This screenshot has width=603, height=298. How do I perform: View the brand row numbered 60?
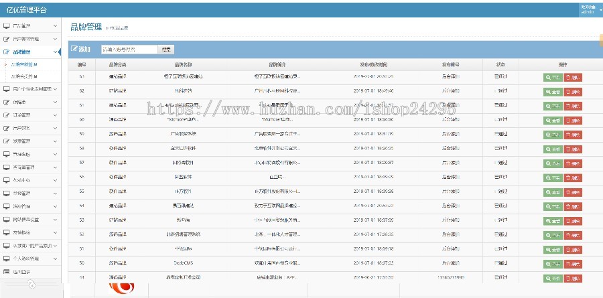coord(553,121)
